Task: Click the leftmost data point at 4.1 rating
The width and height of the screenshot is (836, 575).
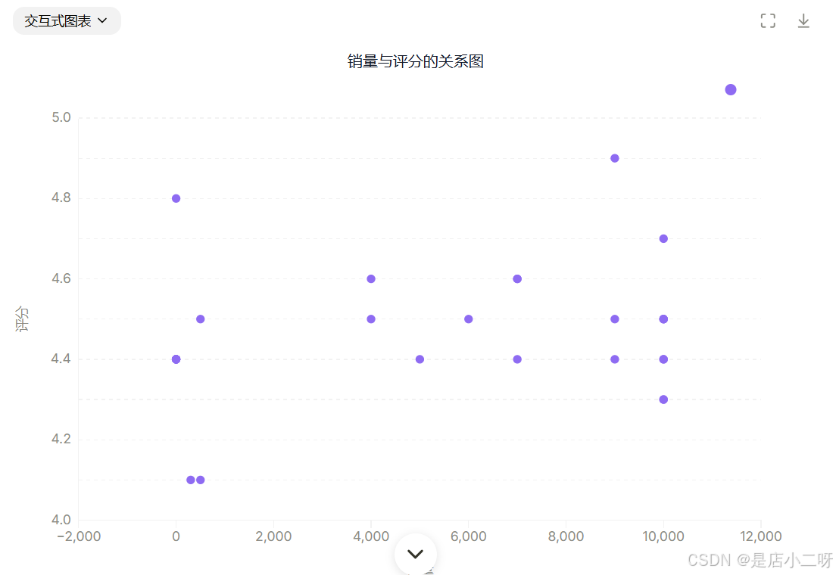Action: pos(190,480)
